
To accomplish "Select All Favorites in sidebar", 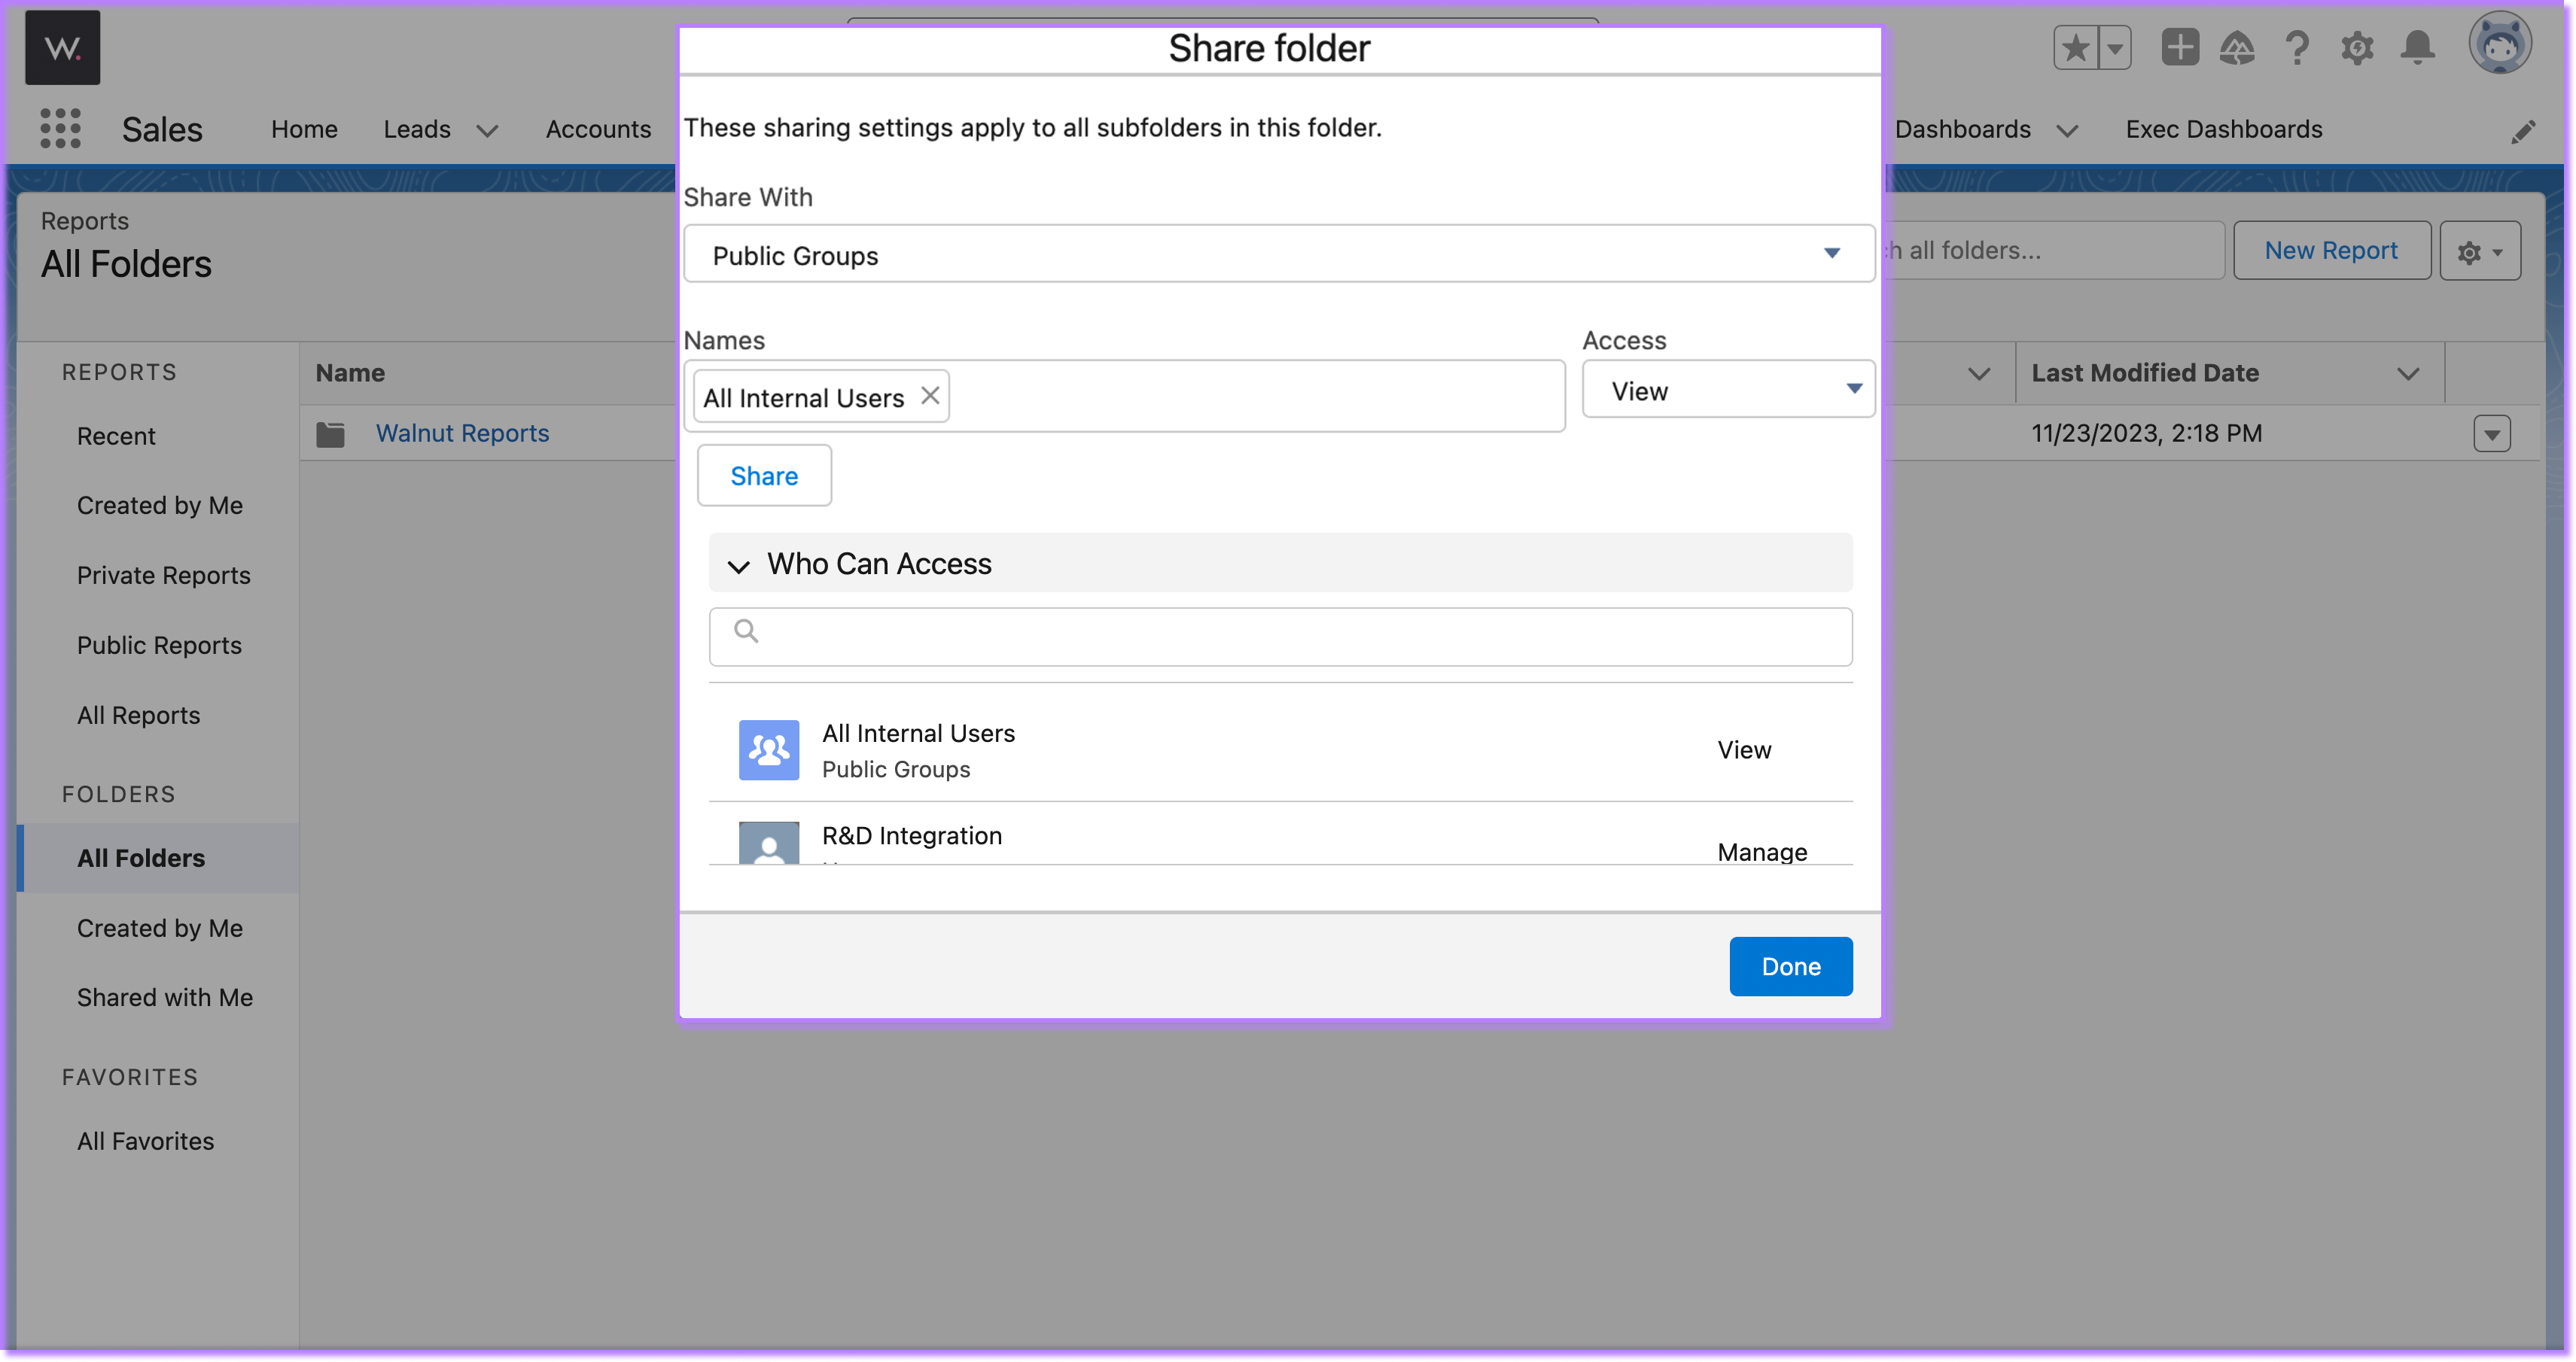I will [x=145, y=1142].
